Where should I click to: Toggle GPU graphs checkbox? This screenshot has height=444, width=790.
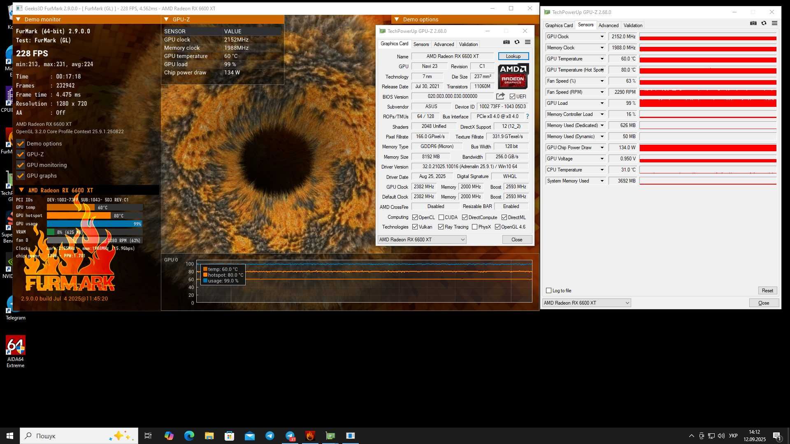20,176
